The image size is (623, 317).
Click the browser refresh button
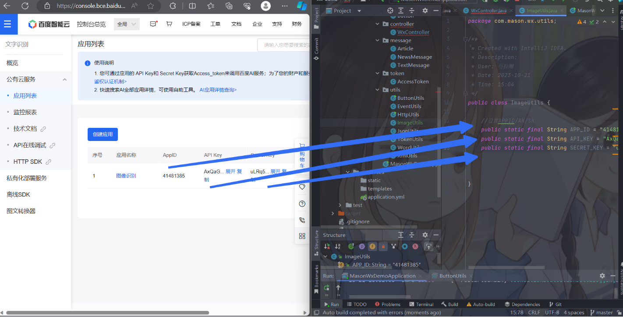coord(25,6)
